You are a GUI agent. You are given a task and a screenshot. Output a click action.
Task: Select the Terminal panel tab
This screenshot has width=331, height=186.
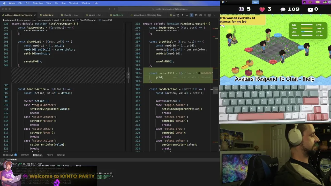pos(37,155)
